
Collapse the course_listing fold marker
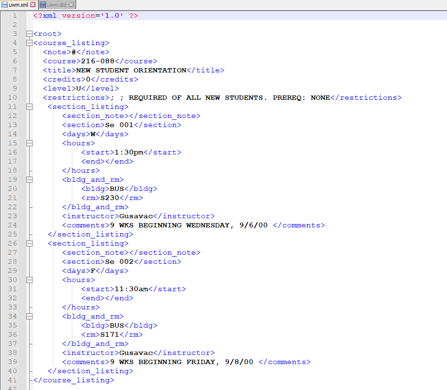point(28,43)
